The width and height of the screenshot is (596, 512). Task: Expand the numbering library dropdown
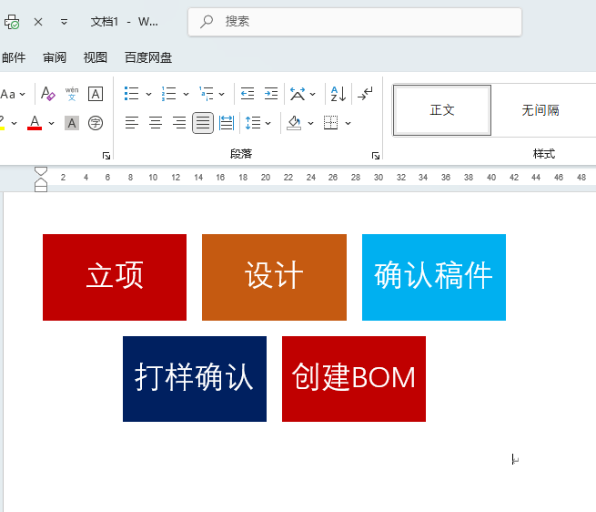(x=186, y=94)
